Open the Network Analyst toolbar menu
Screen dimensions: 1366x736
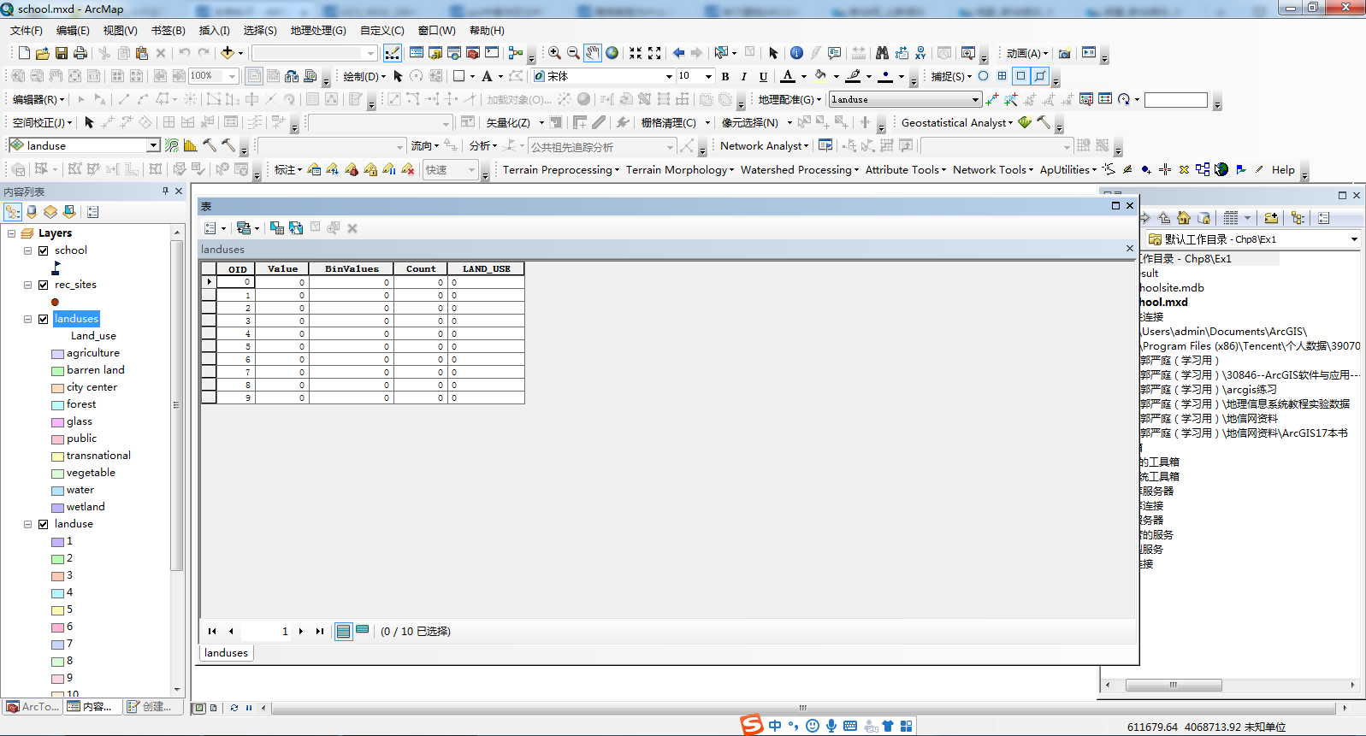coord(764,146)
